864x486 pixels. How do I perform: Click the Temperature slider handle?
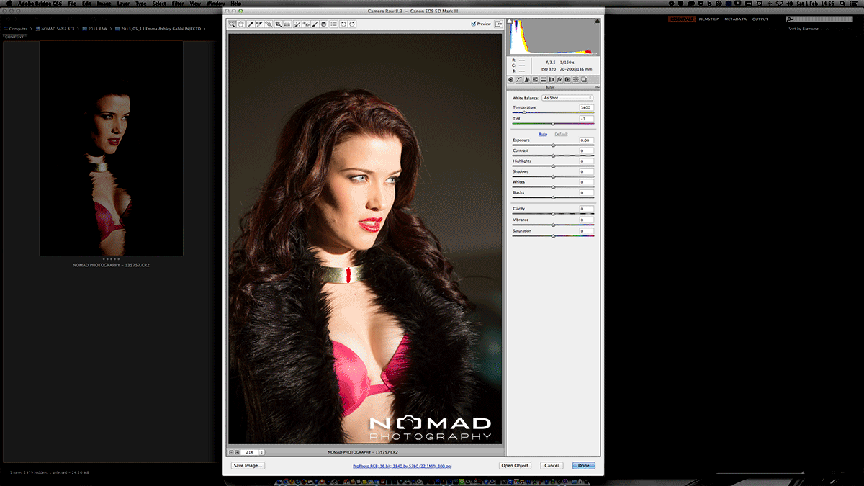pos(524,113)
